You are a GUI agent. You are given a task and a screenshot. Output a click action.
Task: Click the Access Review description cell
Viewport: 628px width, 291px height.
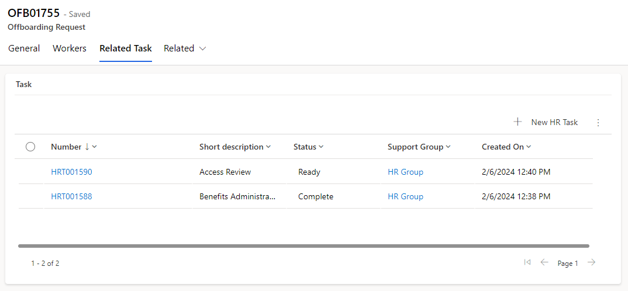click(225, 172)
